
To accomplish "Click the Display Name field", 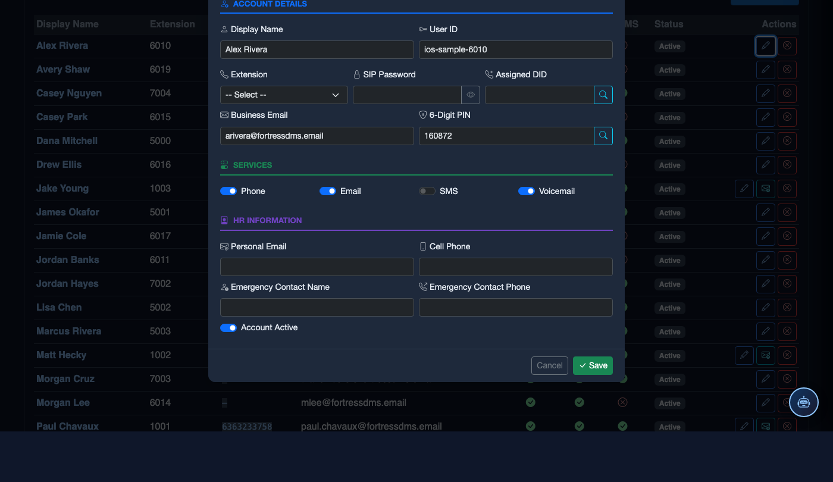I will pyautogui.click(x=317, y=49).
